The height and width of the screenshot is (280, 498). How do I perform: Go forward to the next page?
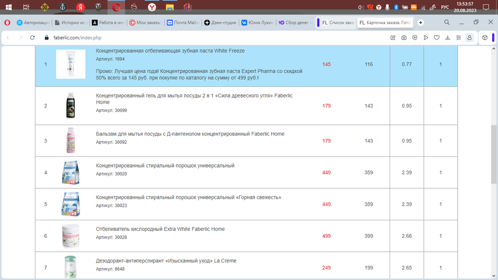point(21,37)
